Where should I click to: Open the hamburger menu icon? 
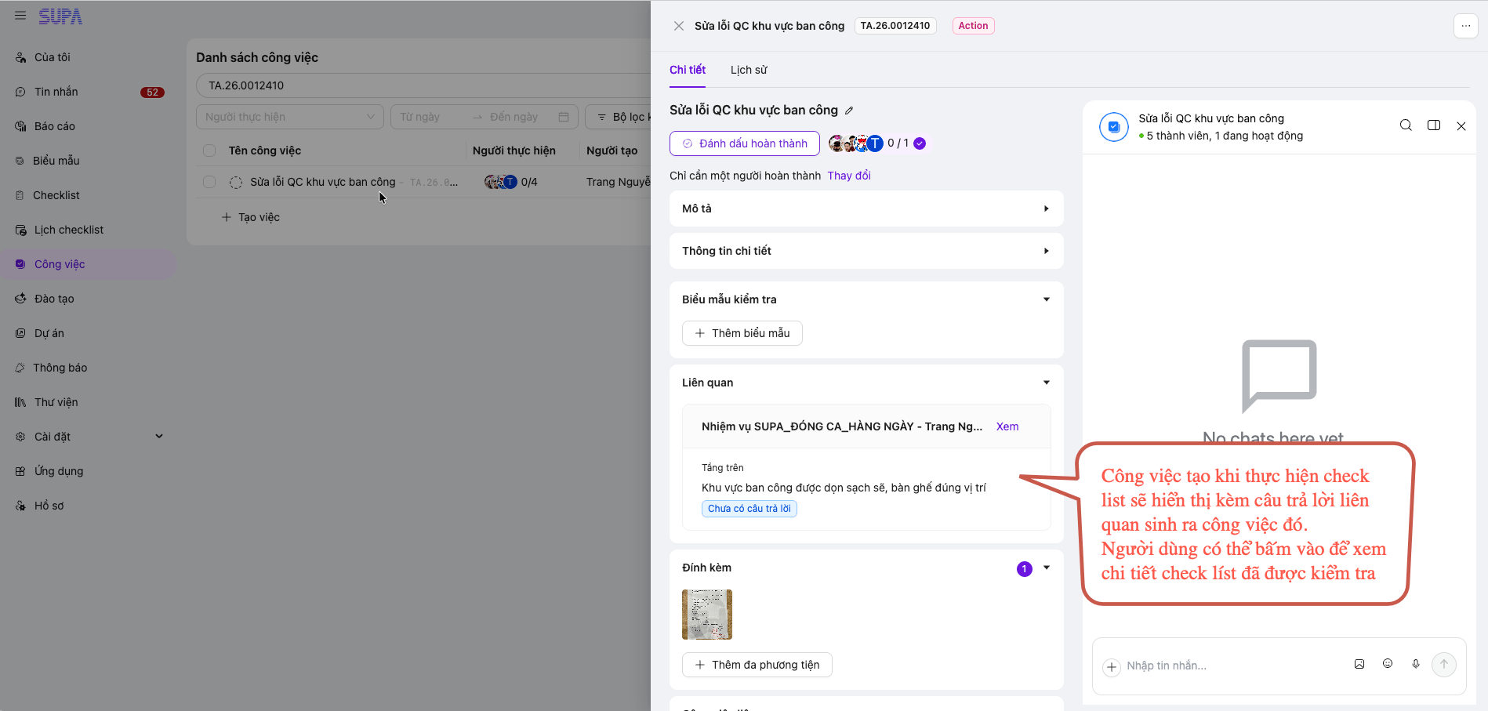pyautogui.click(x=20, y=16)
